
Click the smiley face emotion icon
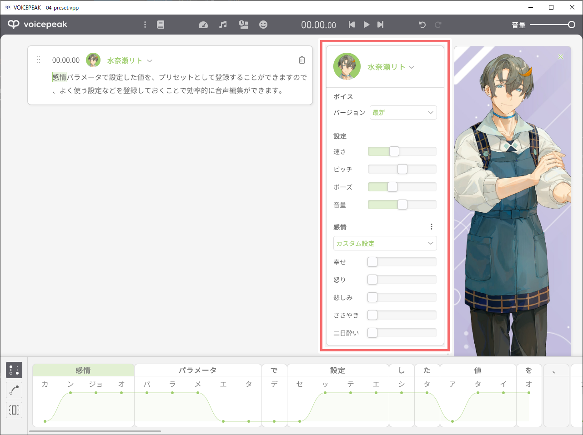(263, 25)
